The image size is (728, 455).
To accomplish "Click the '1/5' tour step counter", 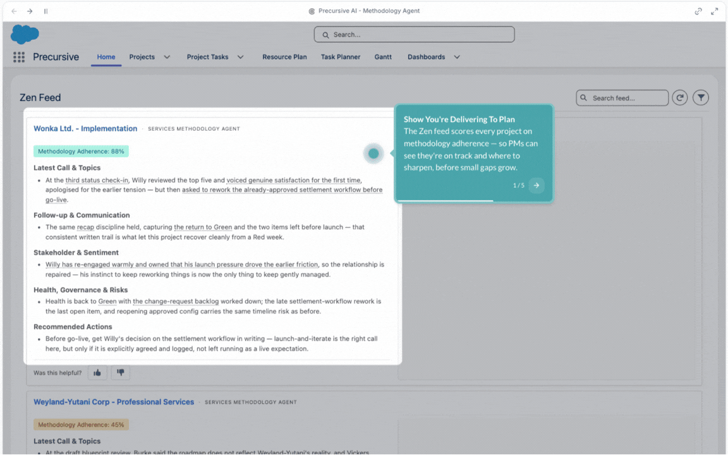I will (x=519, y=185).
